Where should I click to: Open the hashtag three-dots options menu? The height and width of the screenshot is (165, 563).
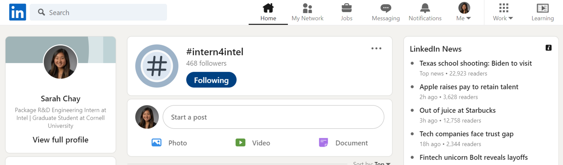(x=376, y=48)
